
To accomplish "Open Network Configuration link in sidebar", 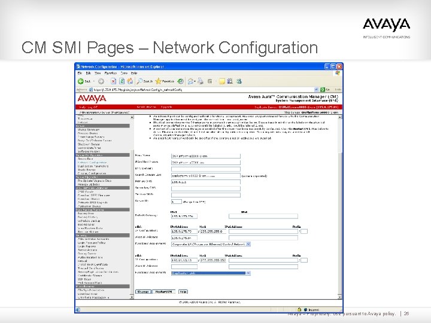I will tap(92, 163).
